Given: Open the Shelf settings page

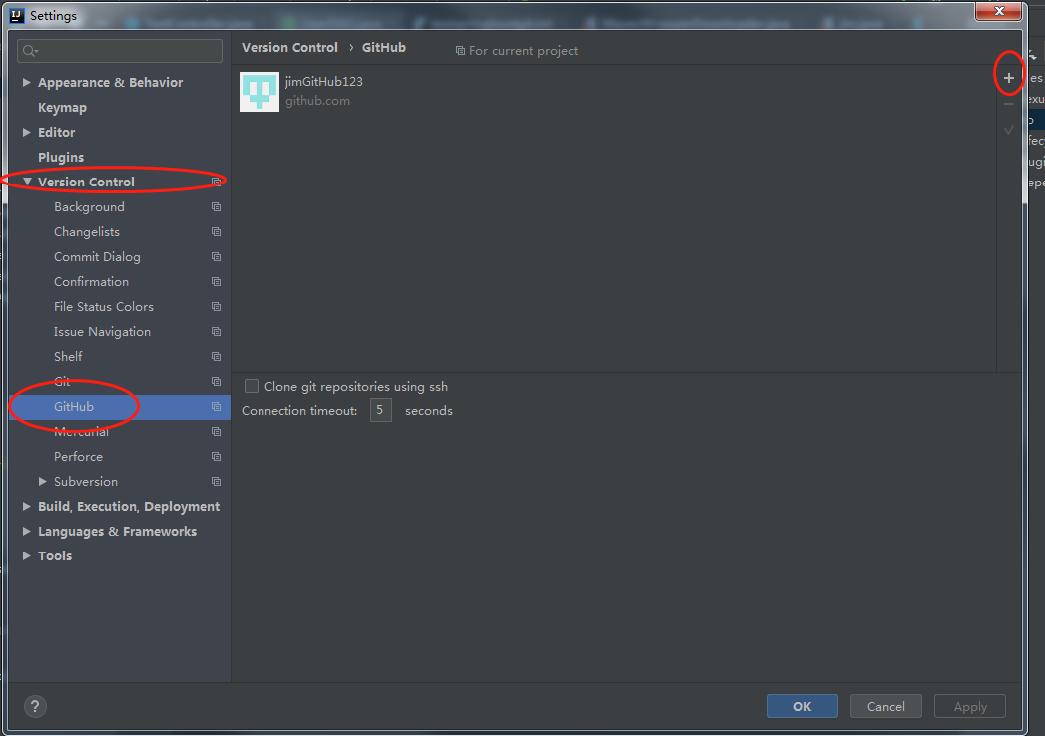Looking at the screenshot, I should (68, 357).
